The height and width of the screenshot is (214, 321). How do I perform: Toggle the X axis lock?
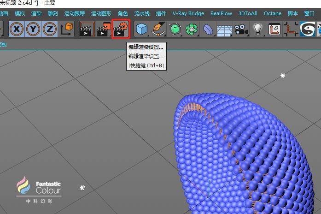(x=17, y=29)
